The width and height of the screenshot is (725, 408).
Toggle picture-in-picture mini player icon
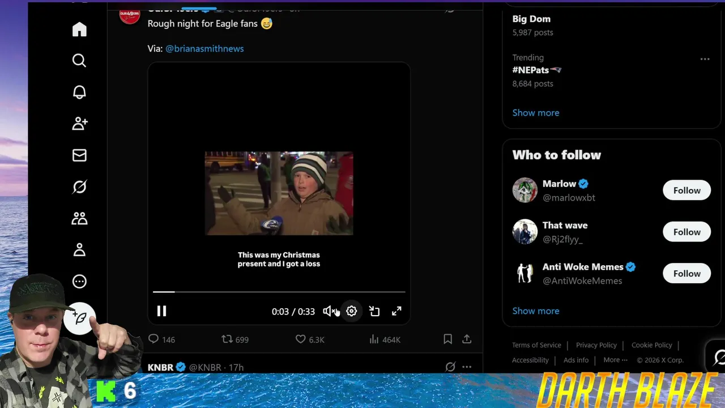(374, 311)
